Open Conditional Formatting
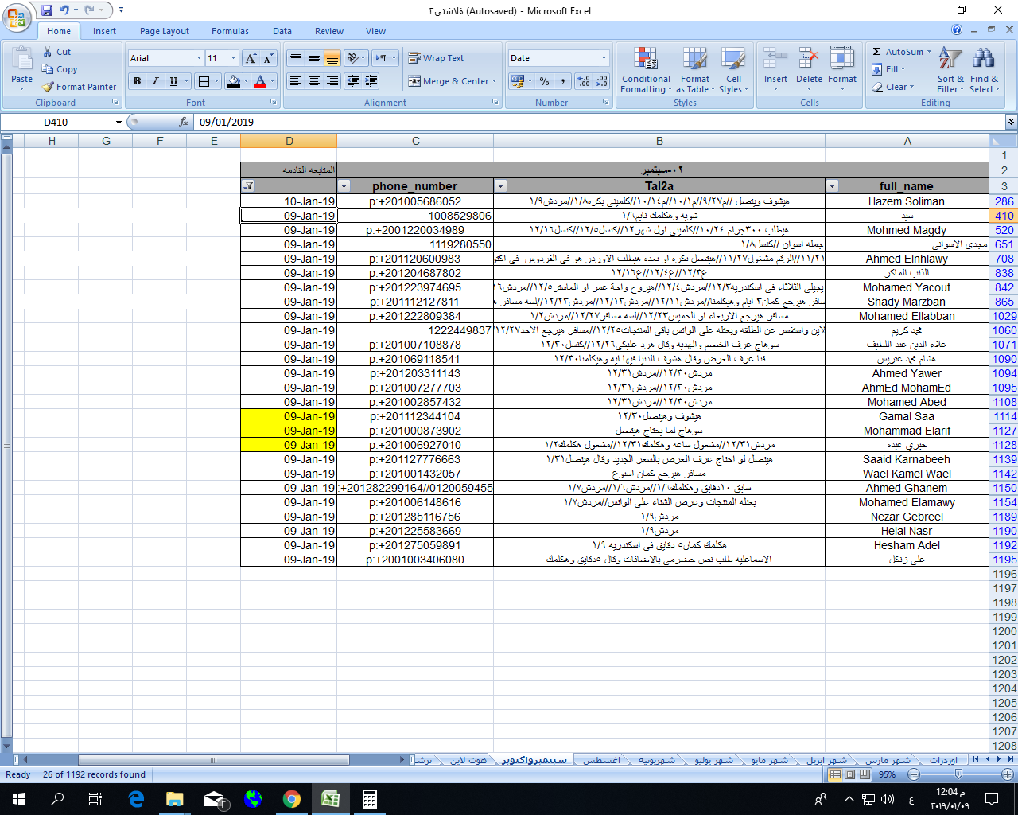 (646, 70)
